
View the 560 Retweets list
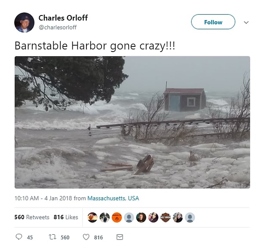click(x=32, y=217)
